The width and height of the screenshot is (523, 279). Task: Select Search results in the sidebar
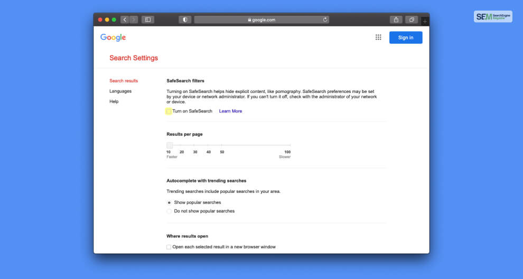pos(124,81)
